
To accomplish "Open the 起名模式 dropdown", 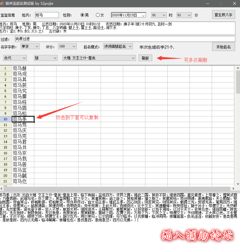I will point(118,46).
